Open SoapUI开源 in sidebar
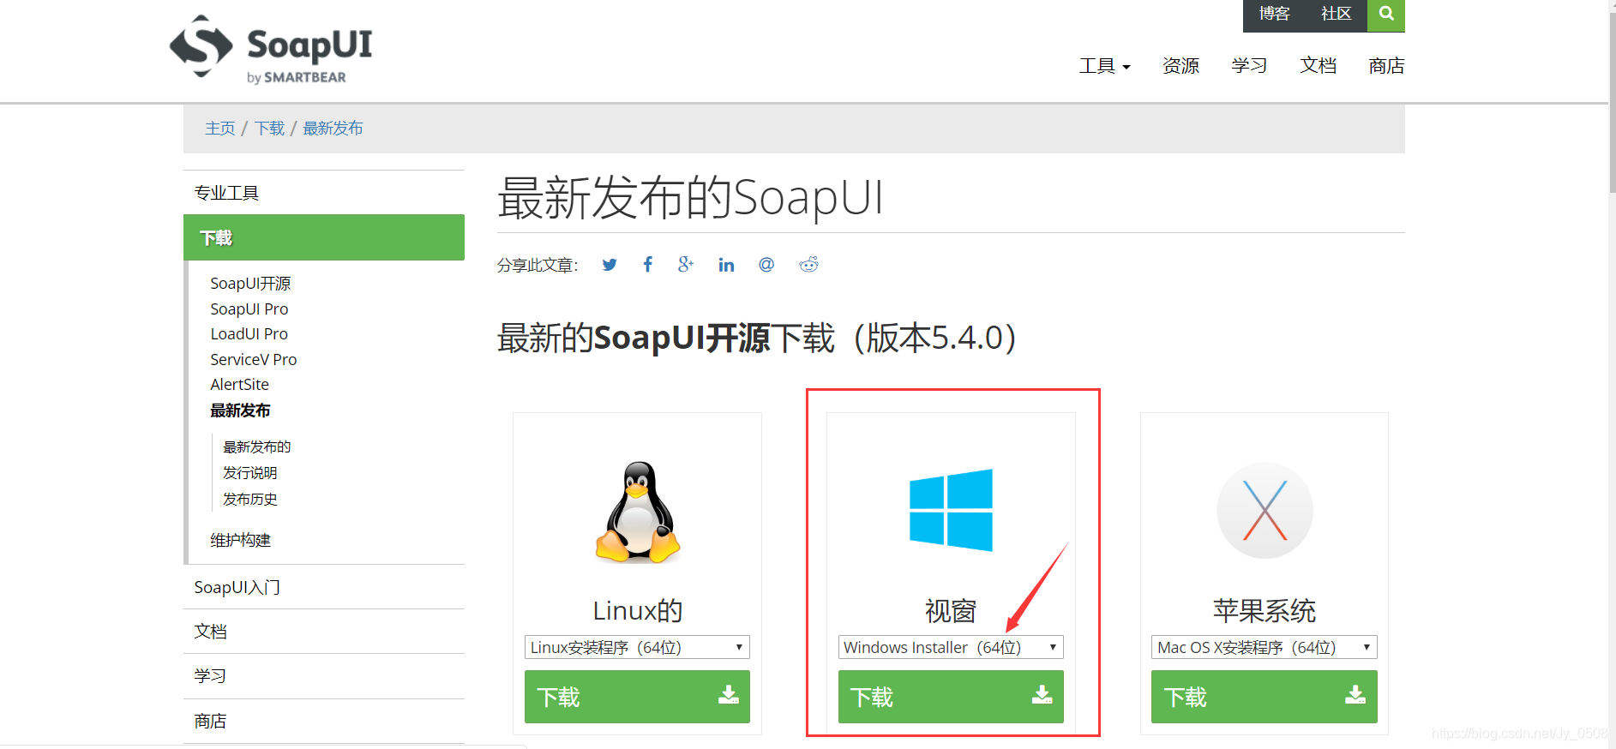 click(x=250, y=284)
